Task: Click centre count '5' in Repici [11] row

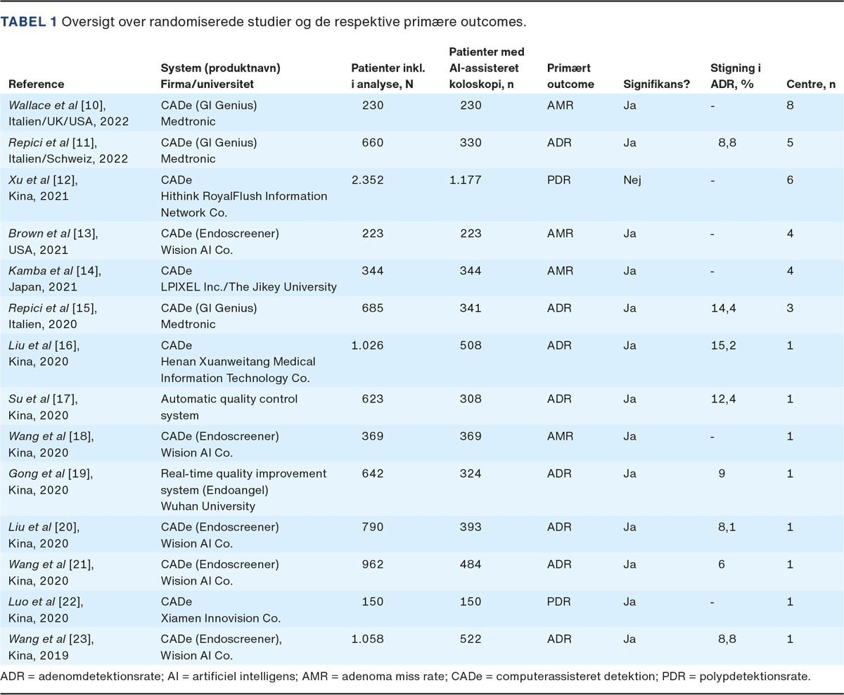Action: coord(791,143)
